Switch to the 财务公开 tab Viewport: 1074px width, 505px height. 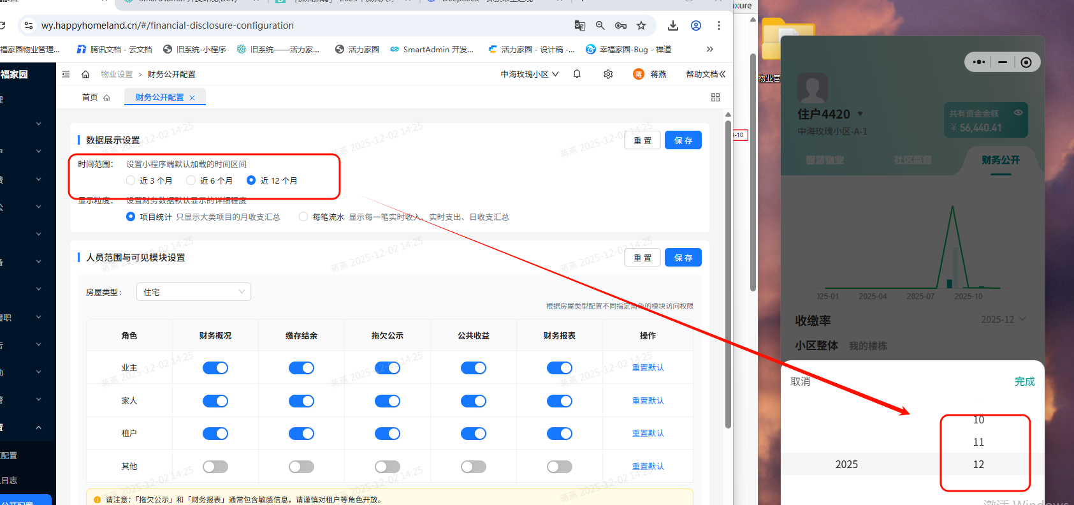tap(1001, 160)
